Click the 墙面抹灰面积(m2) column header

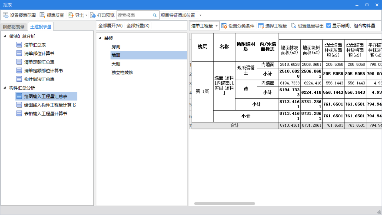(x=290, y=50)
